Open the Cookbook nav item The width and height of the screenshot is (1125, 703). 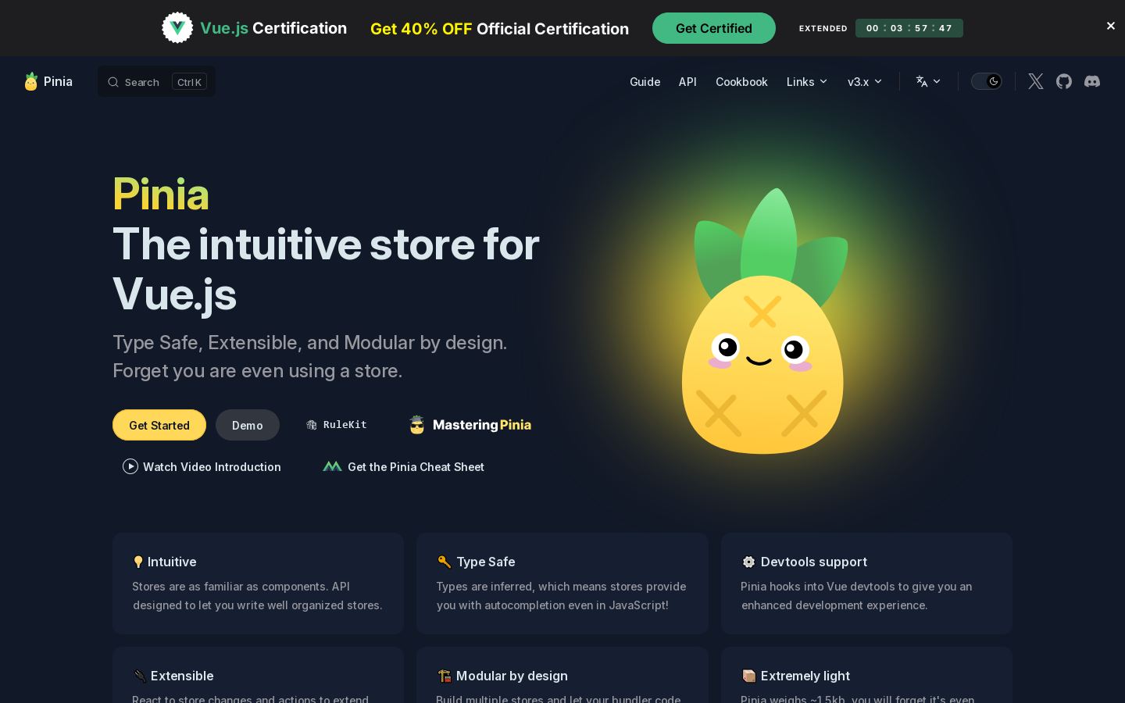[741, 82]
